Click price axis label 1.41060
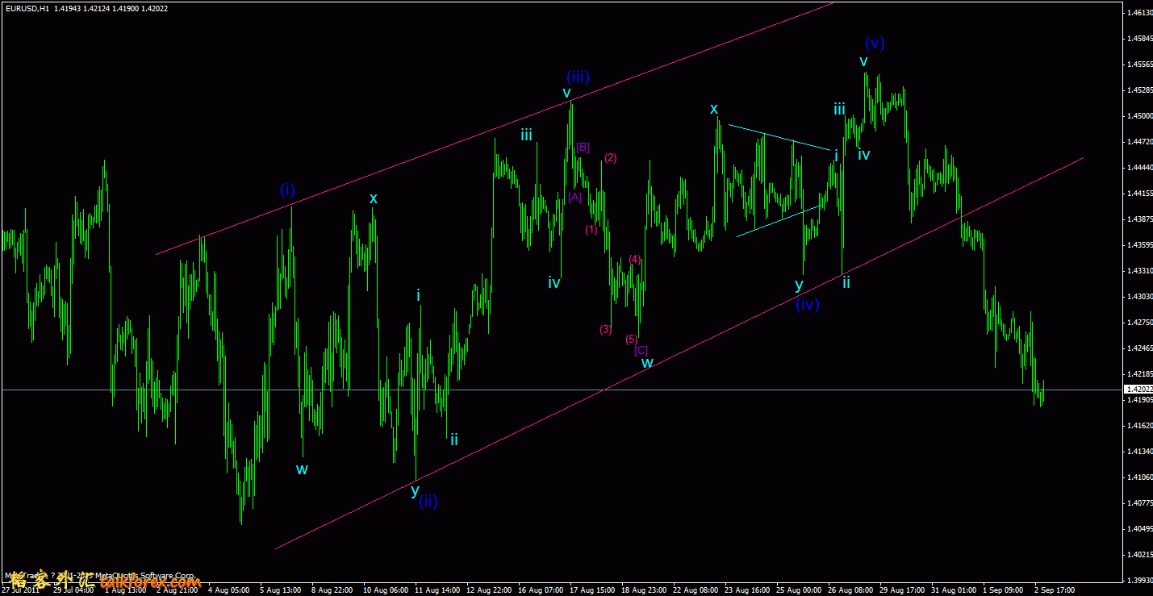 1138,477
